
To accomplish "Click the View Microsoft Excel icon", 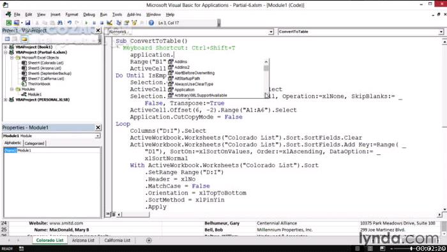I will [8, 23].
